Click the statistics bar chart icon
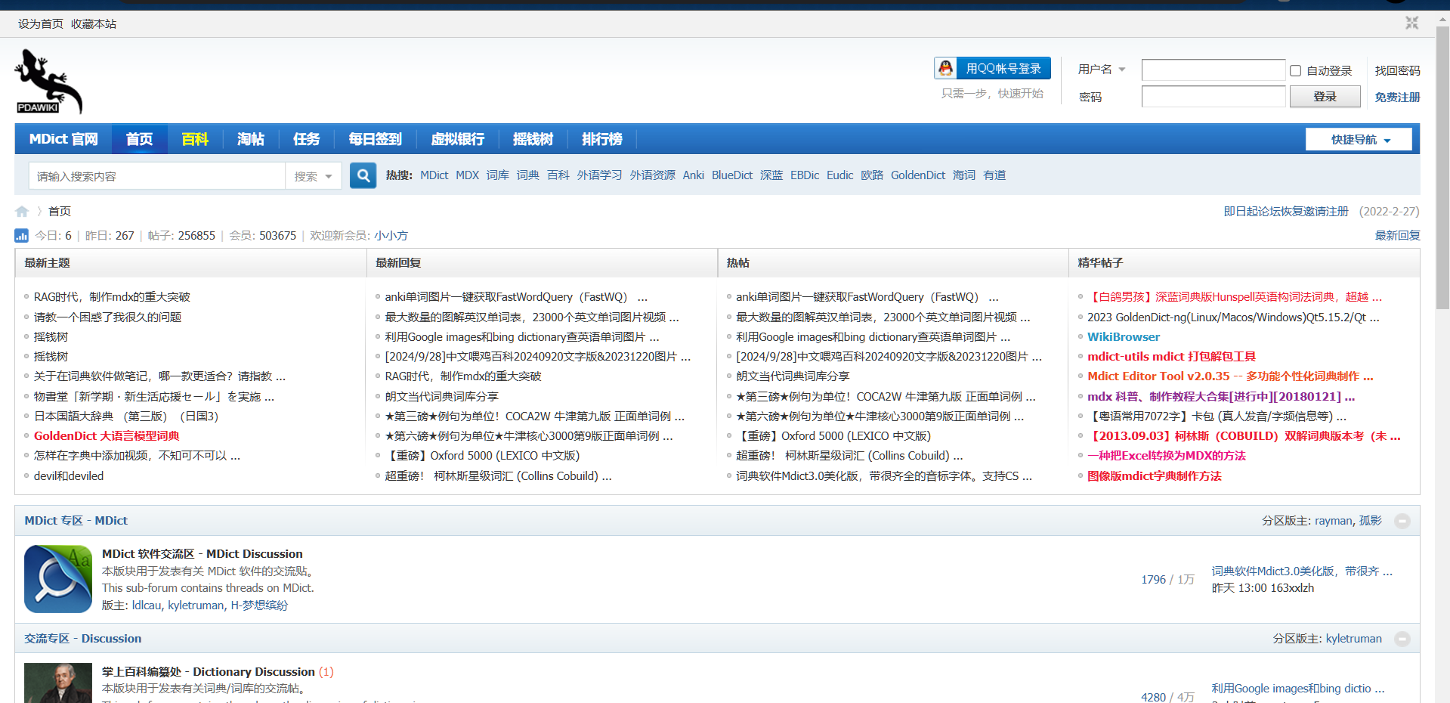The height and width of the screenshot is (703, 1450). pos(22,236)
